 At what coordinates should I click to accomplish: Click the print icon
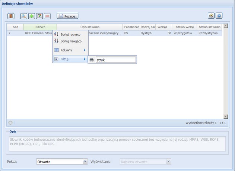(x=211, y=16)
